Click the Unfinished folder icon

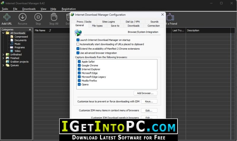(x=8, y=55)
